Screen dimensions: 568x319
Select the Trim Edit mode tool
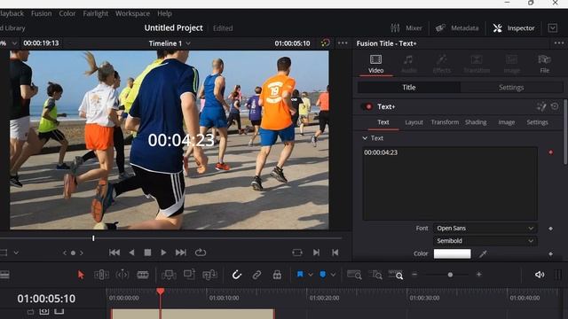point(101,275)
